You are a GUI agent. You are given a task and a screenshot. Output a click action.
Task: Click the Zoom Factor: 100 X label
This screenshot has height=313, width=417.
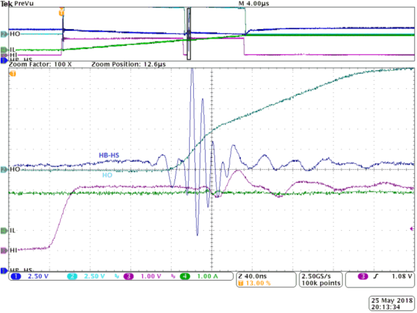click(40, 64)
